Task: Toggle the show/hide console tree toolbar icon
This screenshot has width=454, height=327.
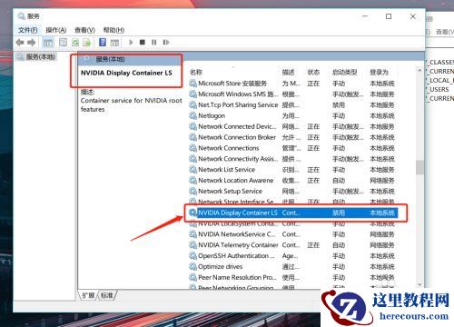Action: [x=48, y=43]
